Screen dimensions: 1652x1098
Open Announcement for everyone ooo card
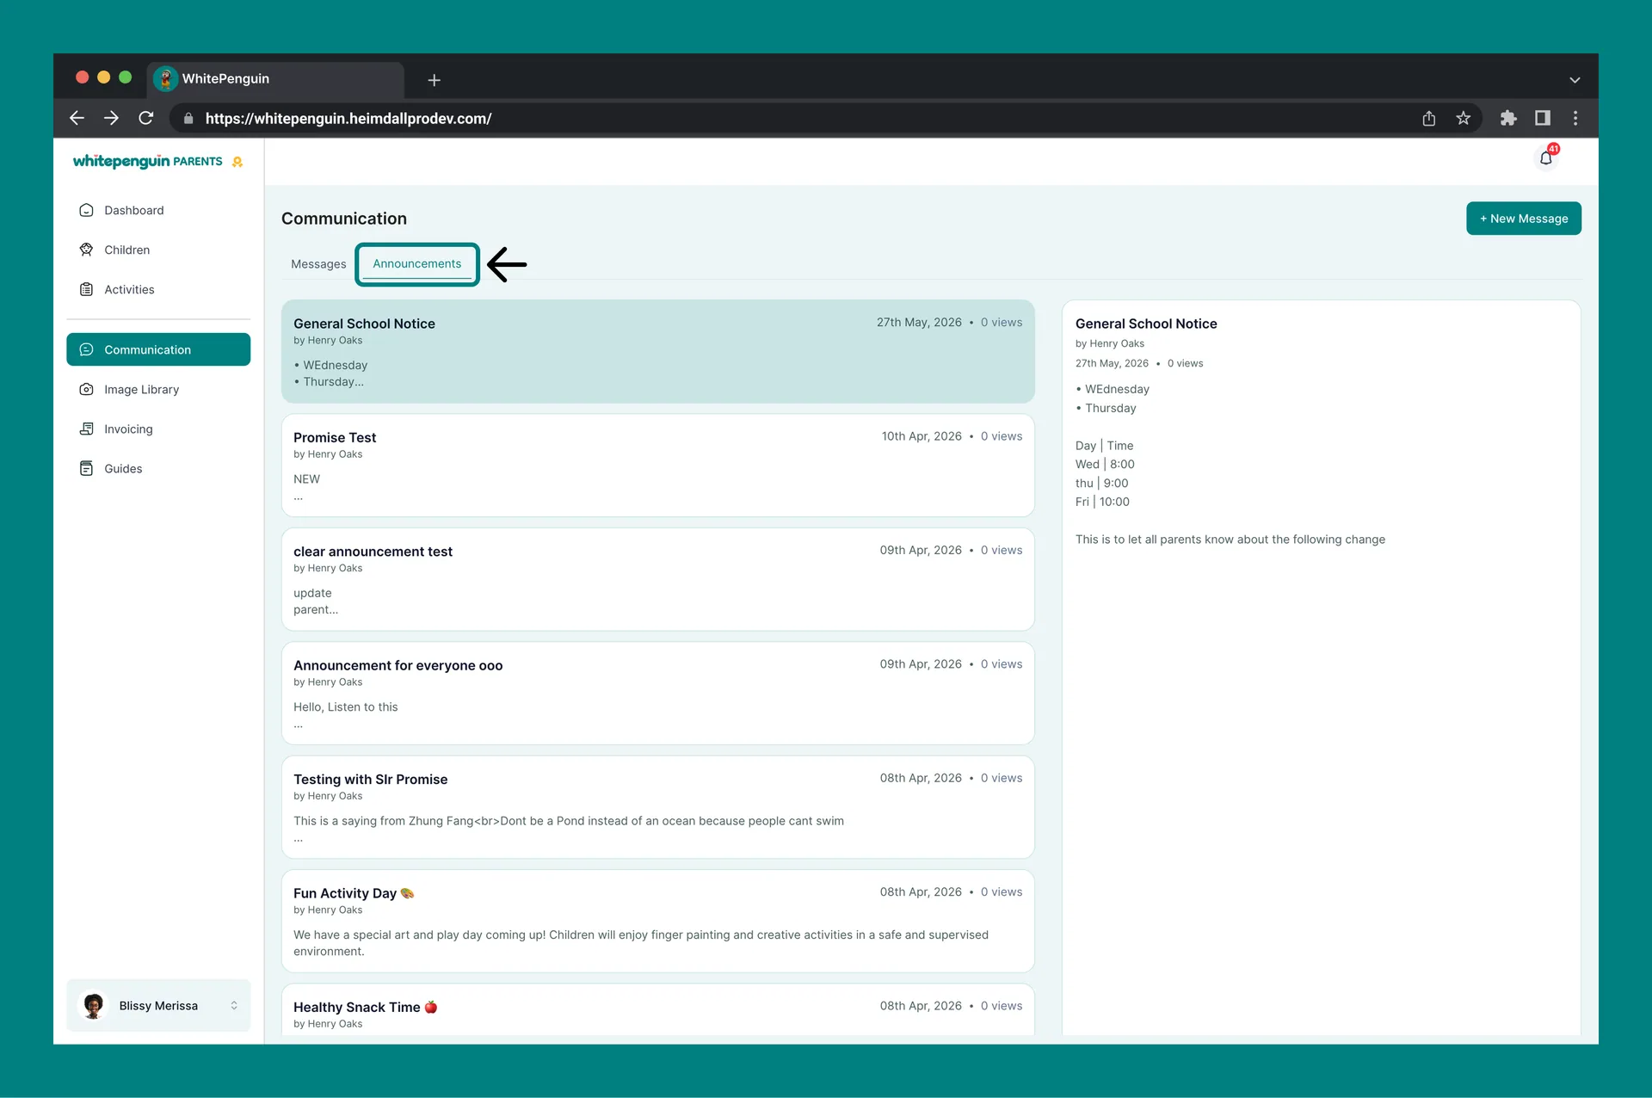click(657, 693)
